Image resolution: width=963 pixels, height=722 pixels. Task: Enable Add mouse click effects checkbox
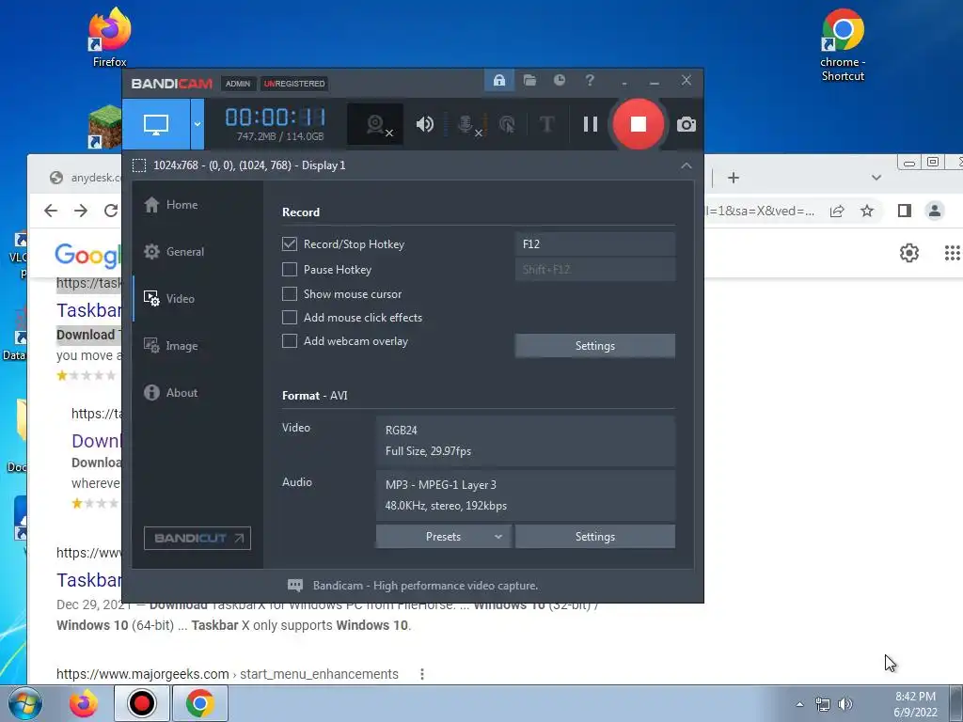[290, 318]
